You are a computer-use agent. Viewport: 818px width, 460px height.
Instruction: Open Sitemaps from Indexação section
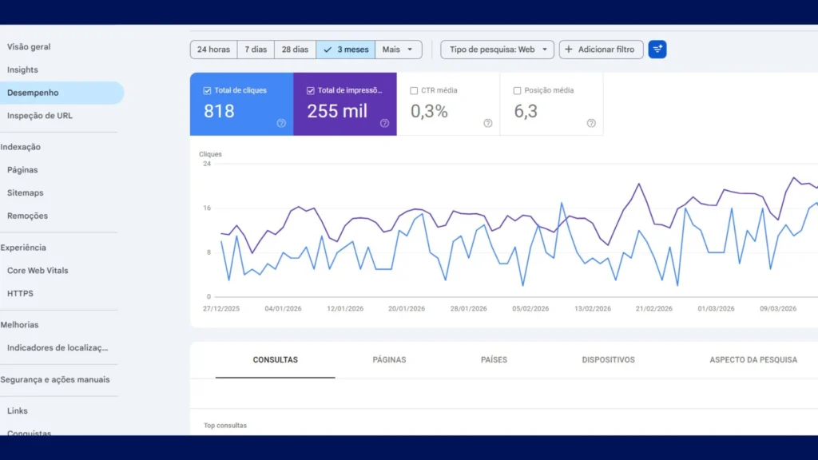26,193
